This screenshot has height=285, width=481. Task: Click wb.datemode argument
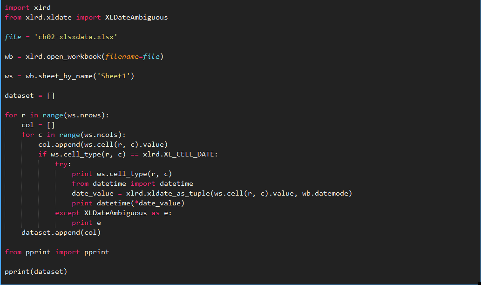(x=325, y=194)
